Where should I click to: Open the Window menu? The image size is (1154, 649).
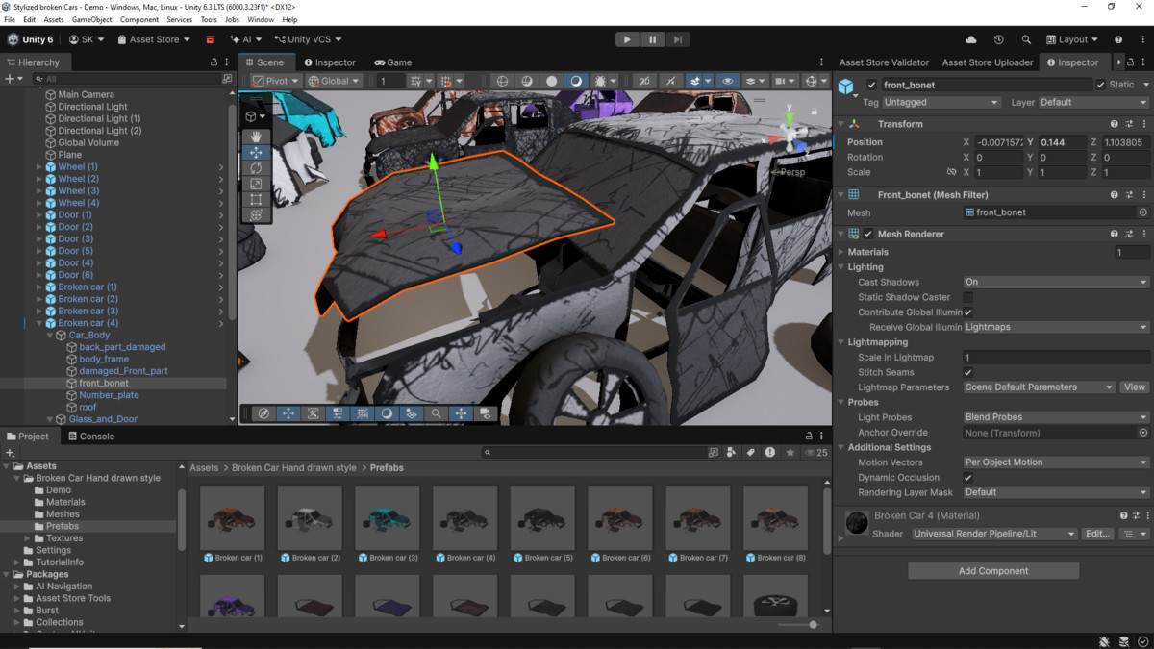261,19
